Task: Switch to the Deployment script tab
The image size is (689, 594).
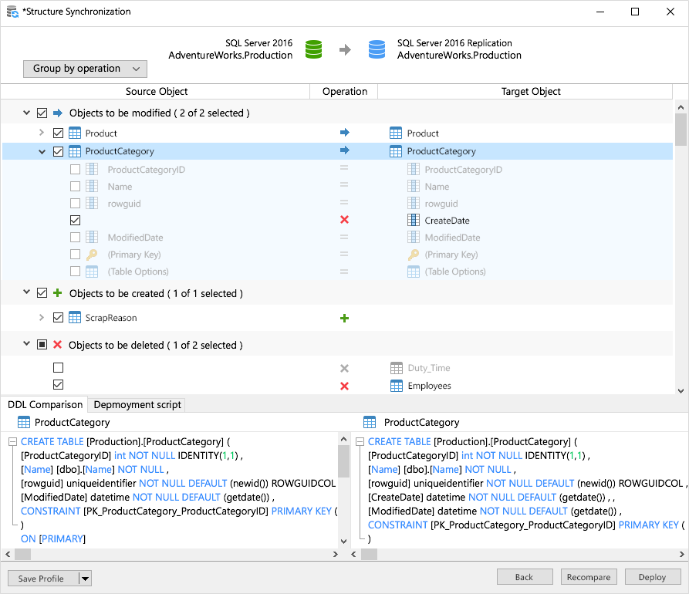Action: coord(137,404)
